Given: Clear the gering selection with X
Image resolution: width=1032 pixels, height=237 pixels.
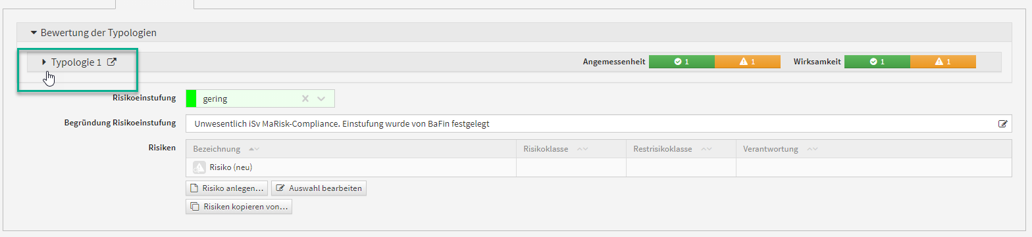Looking at the screenshot, I should (x=305, y=98).
